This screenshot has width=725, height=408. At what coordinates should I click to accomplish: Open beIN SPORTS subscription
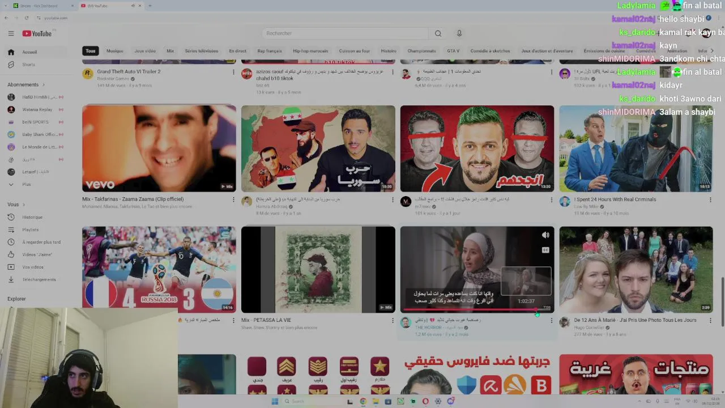[x=35, y=122]
